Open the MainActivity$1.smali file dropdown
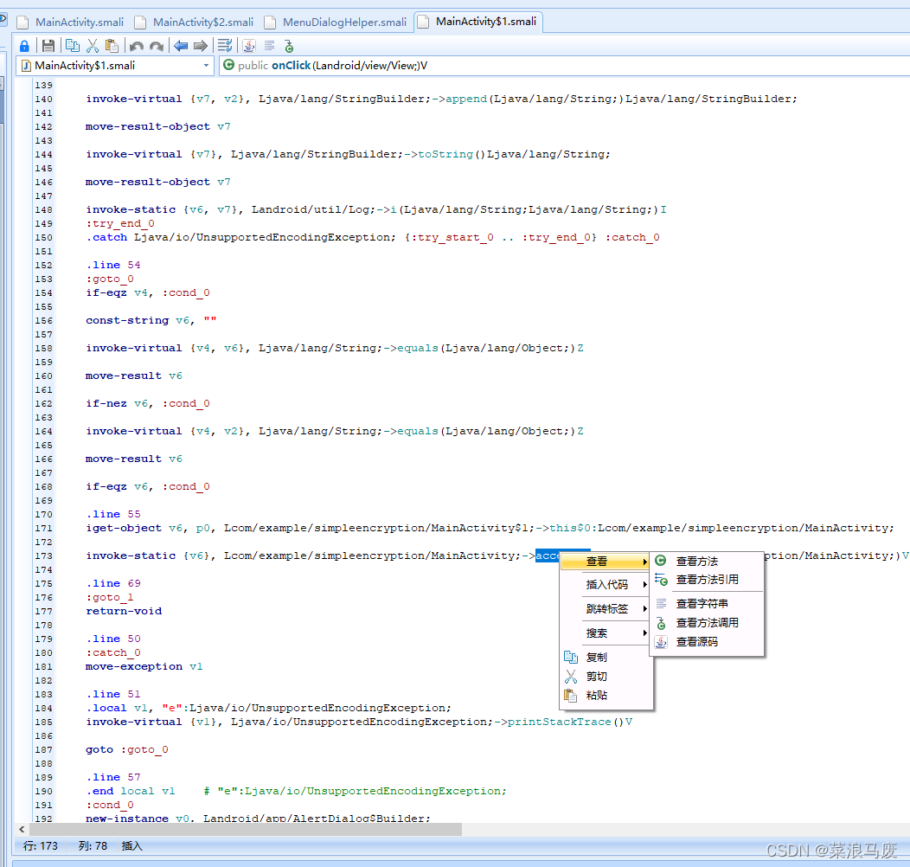 [114, 66]
